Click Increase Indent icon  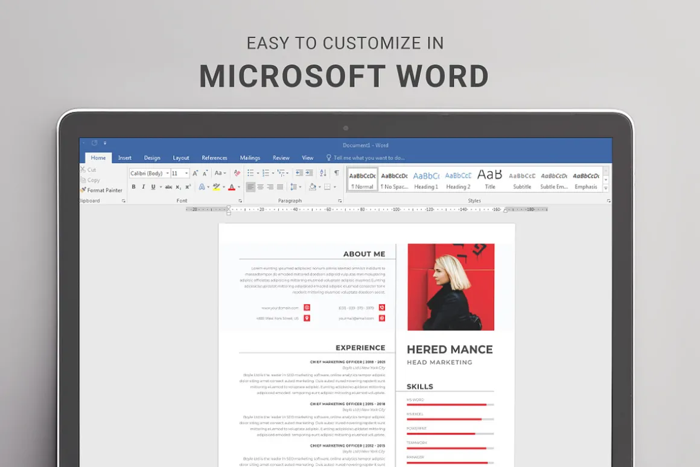(310, 173)
